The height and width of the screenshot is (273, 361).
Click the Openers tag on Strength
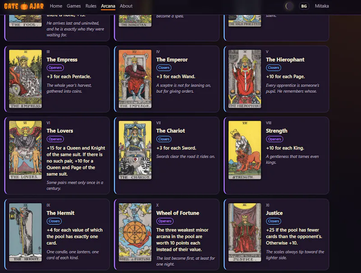274,139
